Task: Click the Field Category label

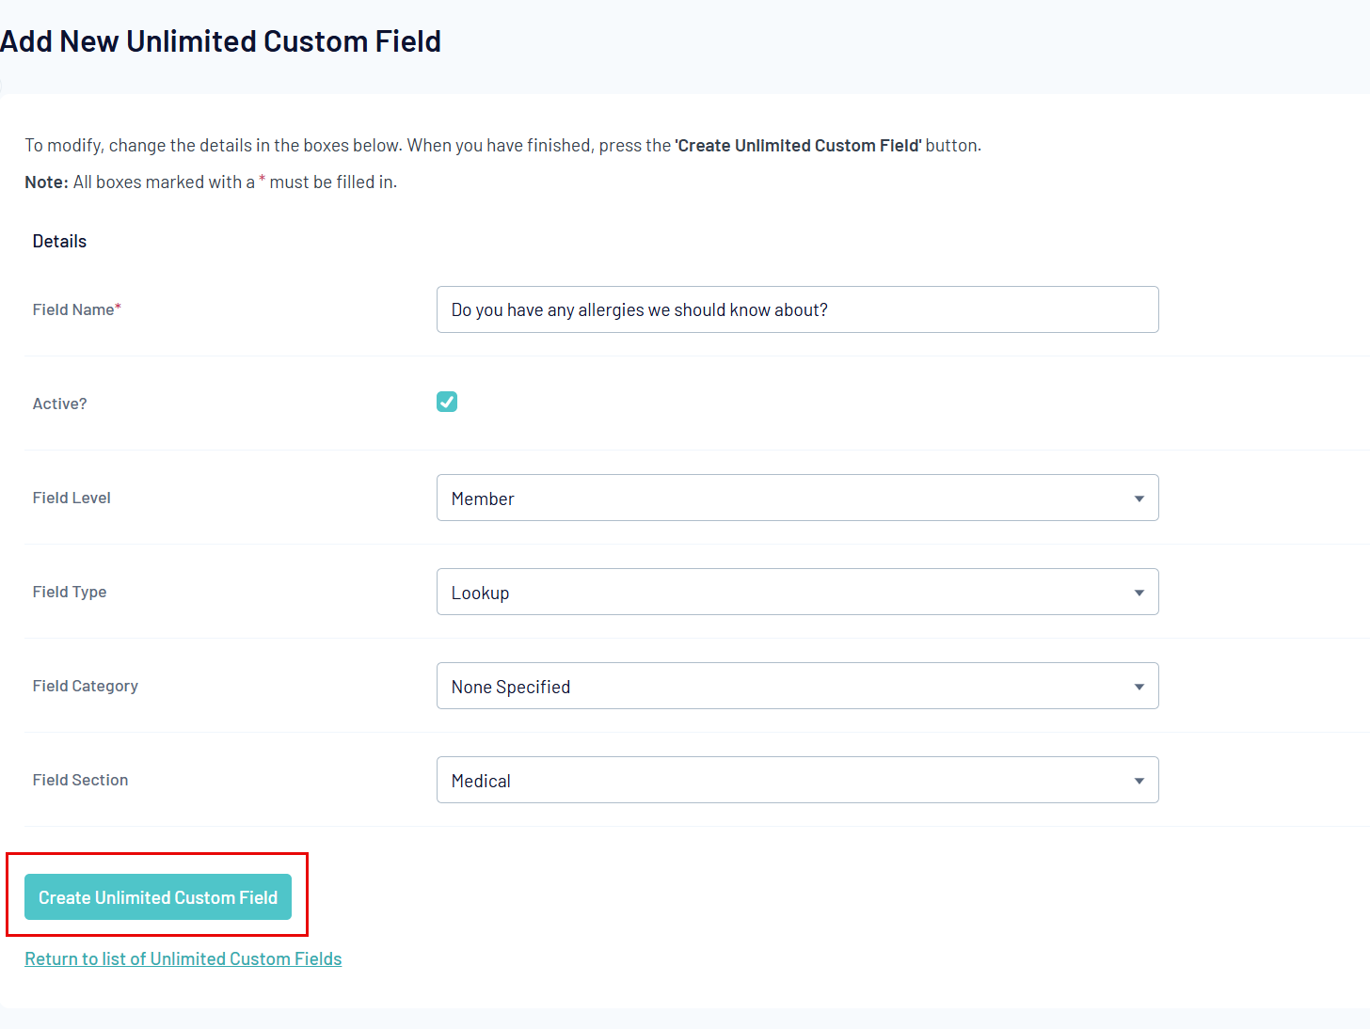Action: point(85,686)
